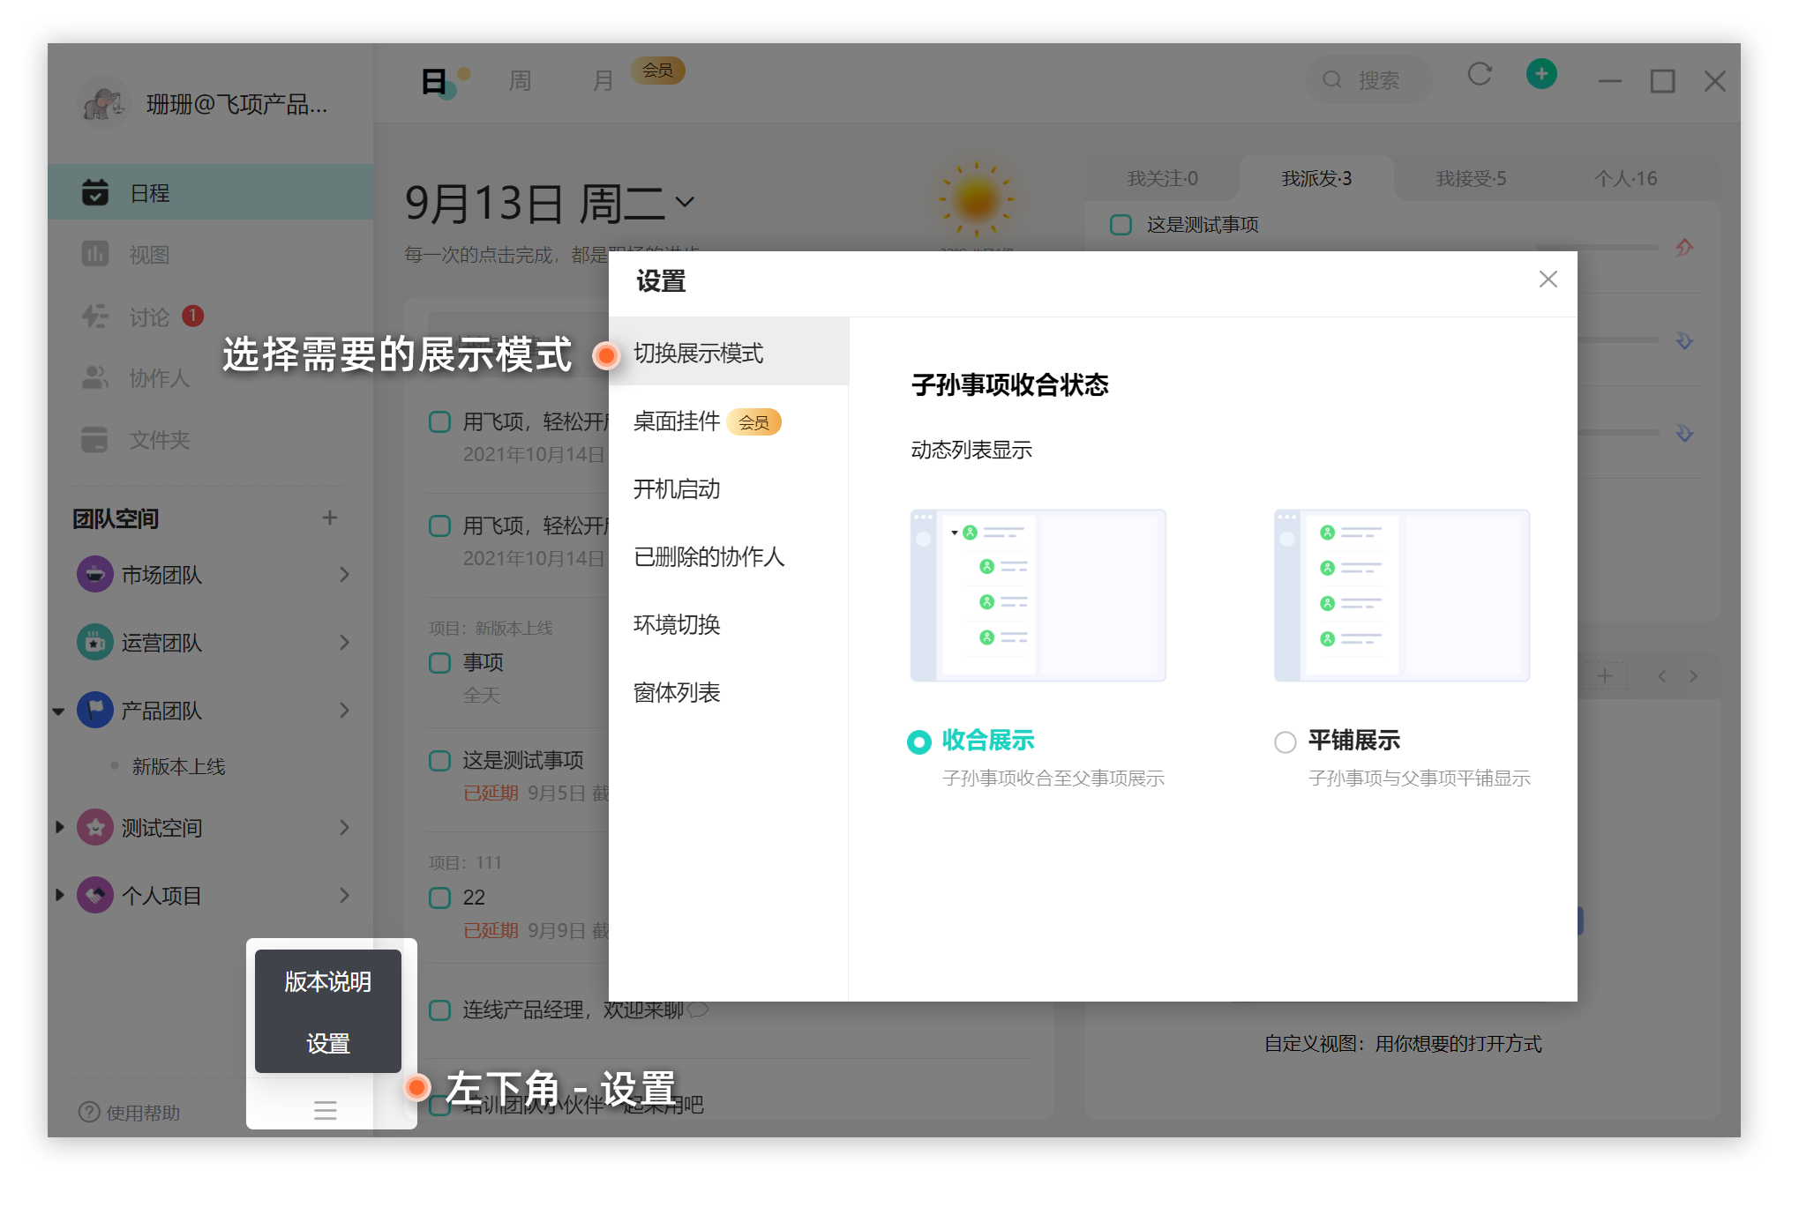Image resolution: width=1799 pixels, height=1207 pixels.
Task: Click the hamburger menu icon at bottom left
Action: point(326,1110)
